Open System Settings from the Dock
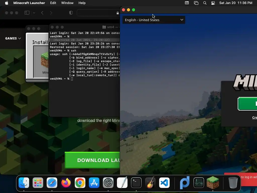The height and width of the screenshot is (193, 257). 108,183
